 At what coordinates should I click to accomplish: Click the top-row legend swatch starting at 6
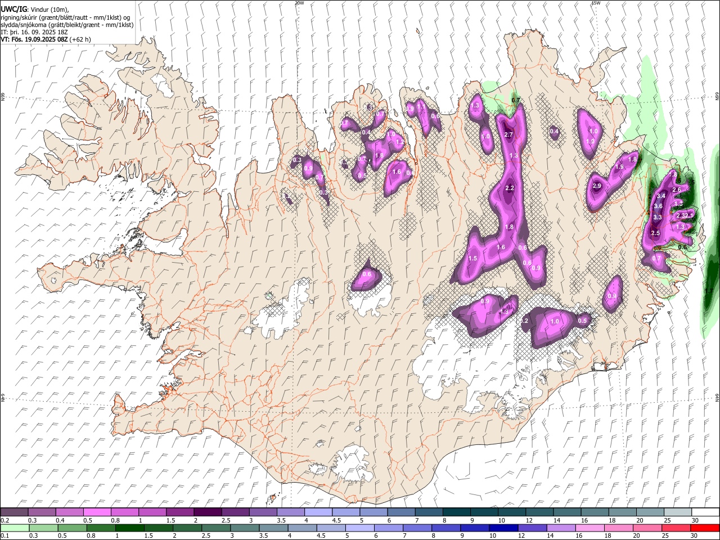coord(401,512)
